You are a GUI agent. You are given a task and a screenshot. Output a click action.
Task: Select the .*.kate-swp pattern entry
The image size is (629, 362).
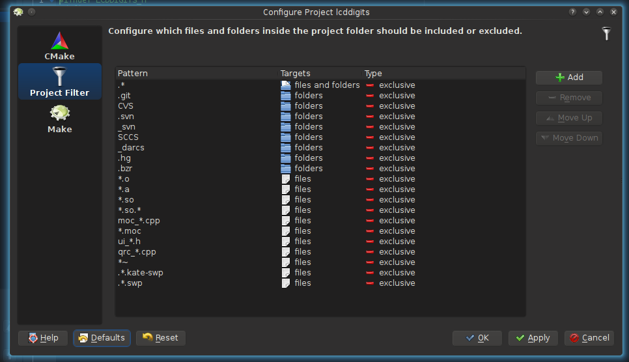(x=141, y=273)
